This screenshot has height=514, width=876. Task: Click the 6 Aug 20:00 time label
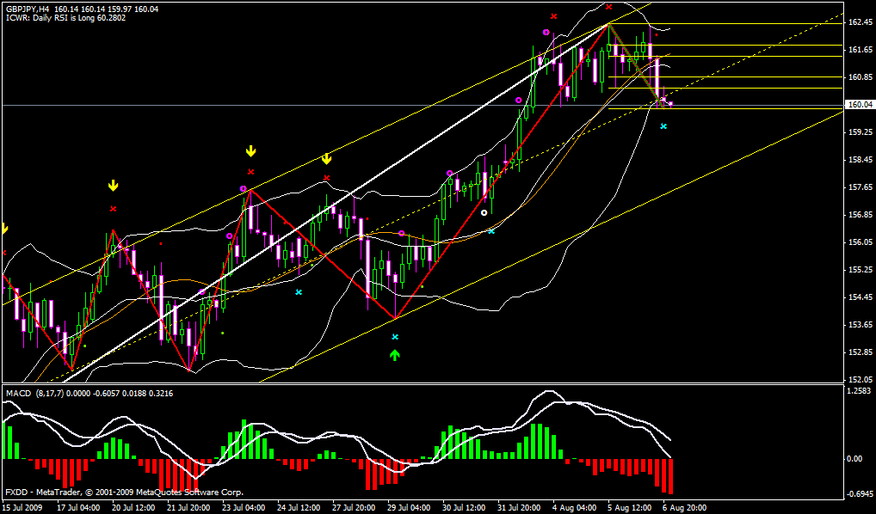[x=684, y=508]
